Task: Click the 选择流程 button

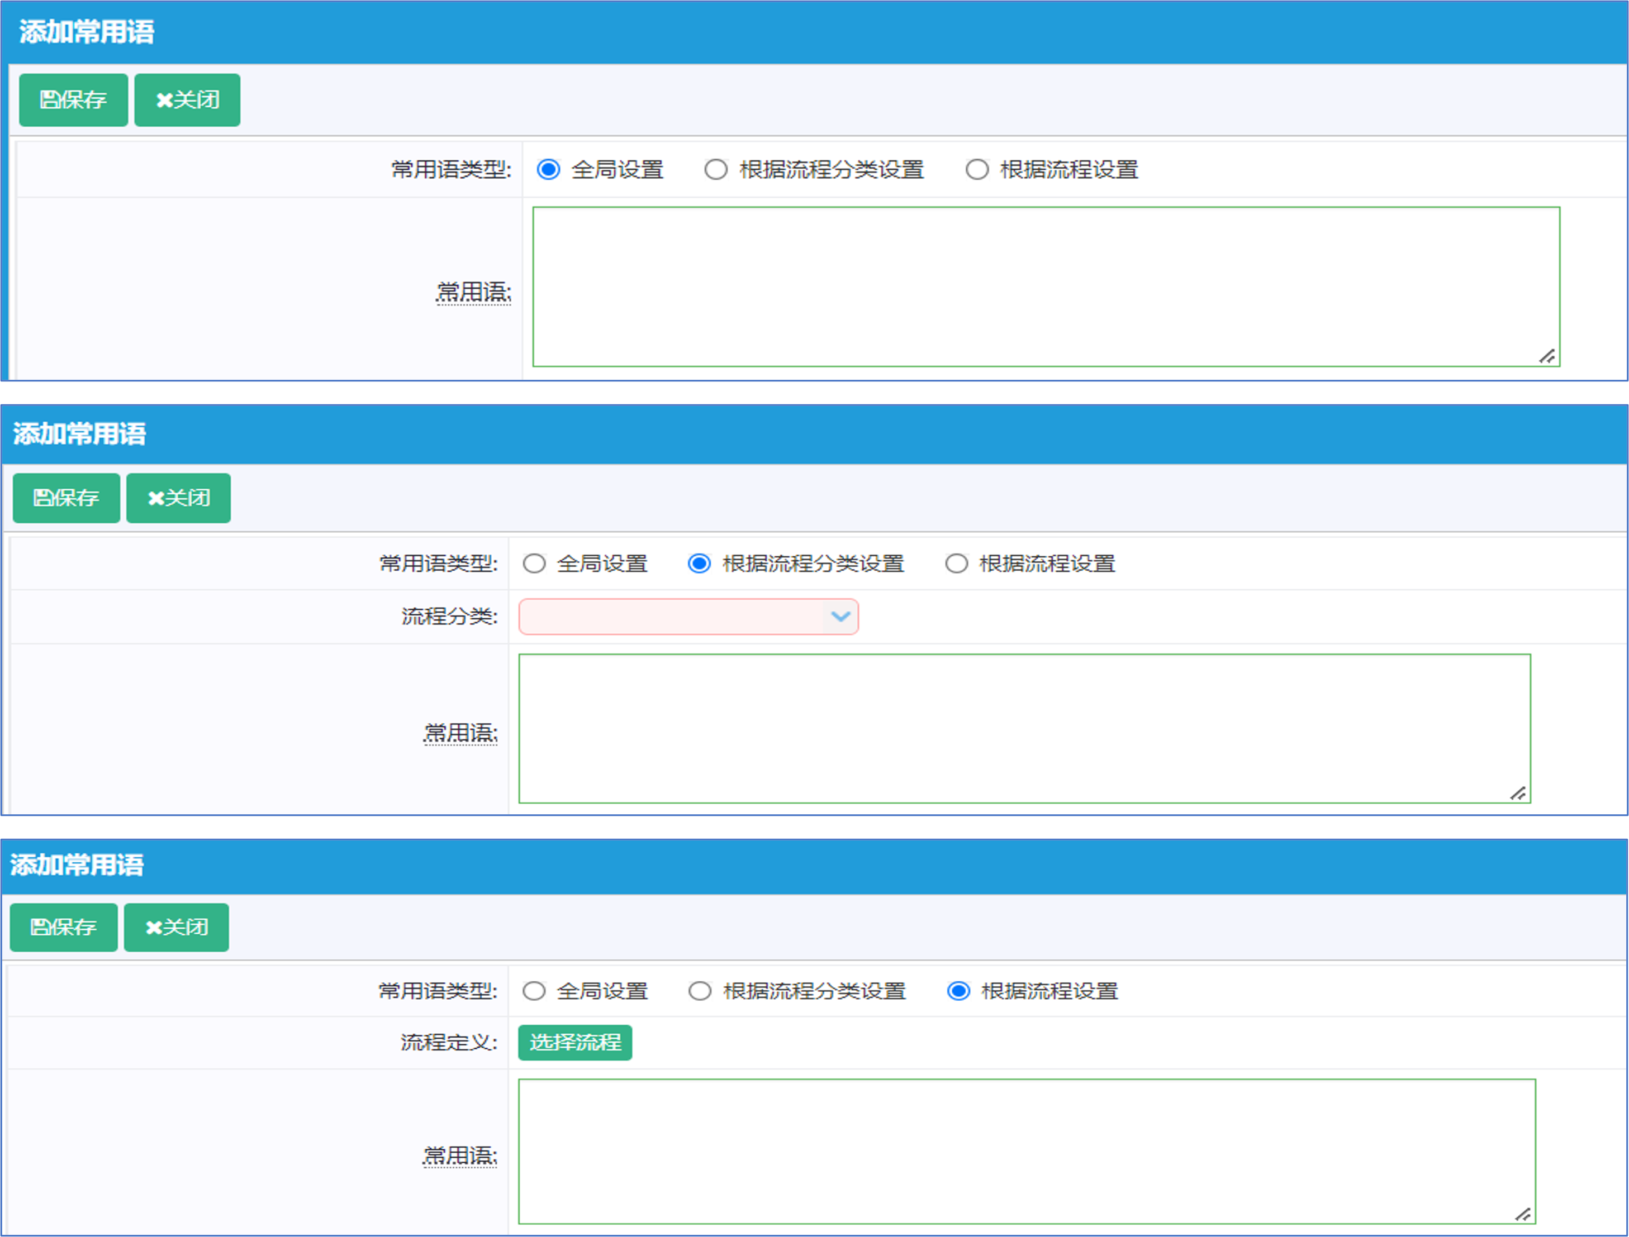Action: (574, 1043)
